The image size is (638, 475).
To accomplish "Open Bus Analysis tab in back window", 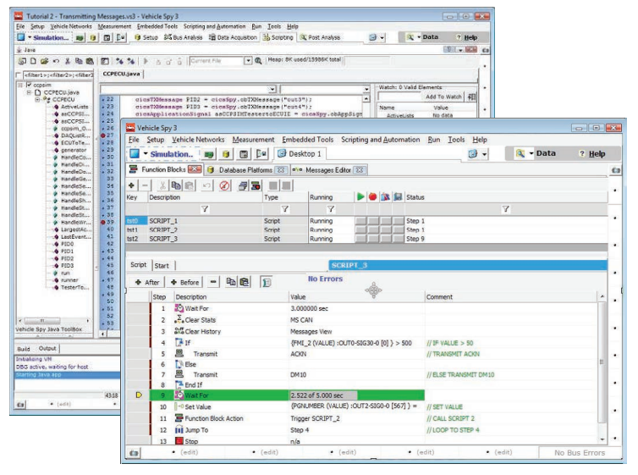I will point(183,37).
